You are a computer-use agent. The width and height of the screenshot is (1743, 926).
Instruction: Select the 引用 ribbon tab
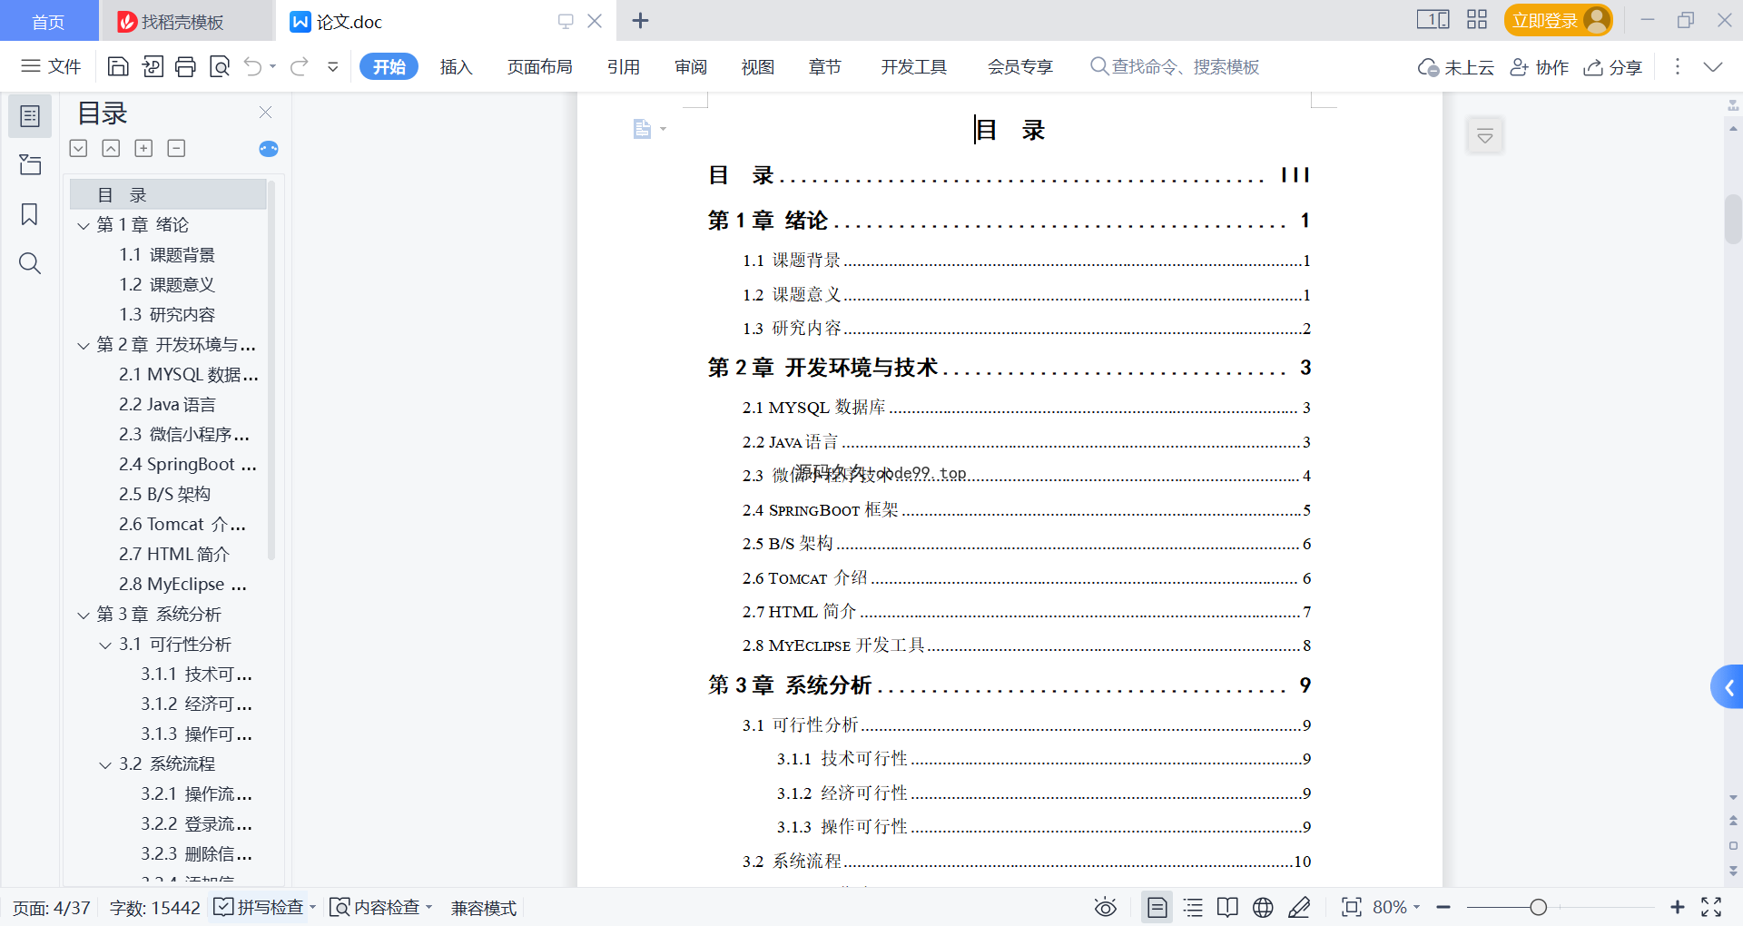click(624, 66)
